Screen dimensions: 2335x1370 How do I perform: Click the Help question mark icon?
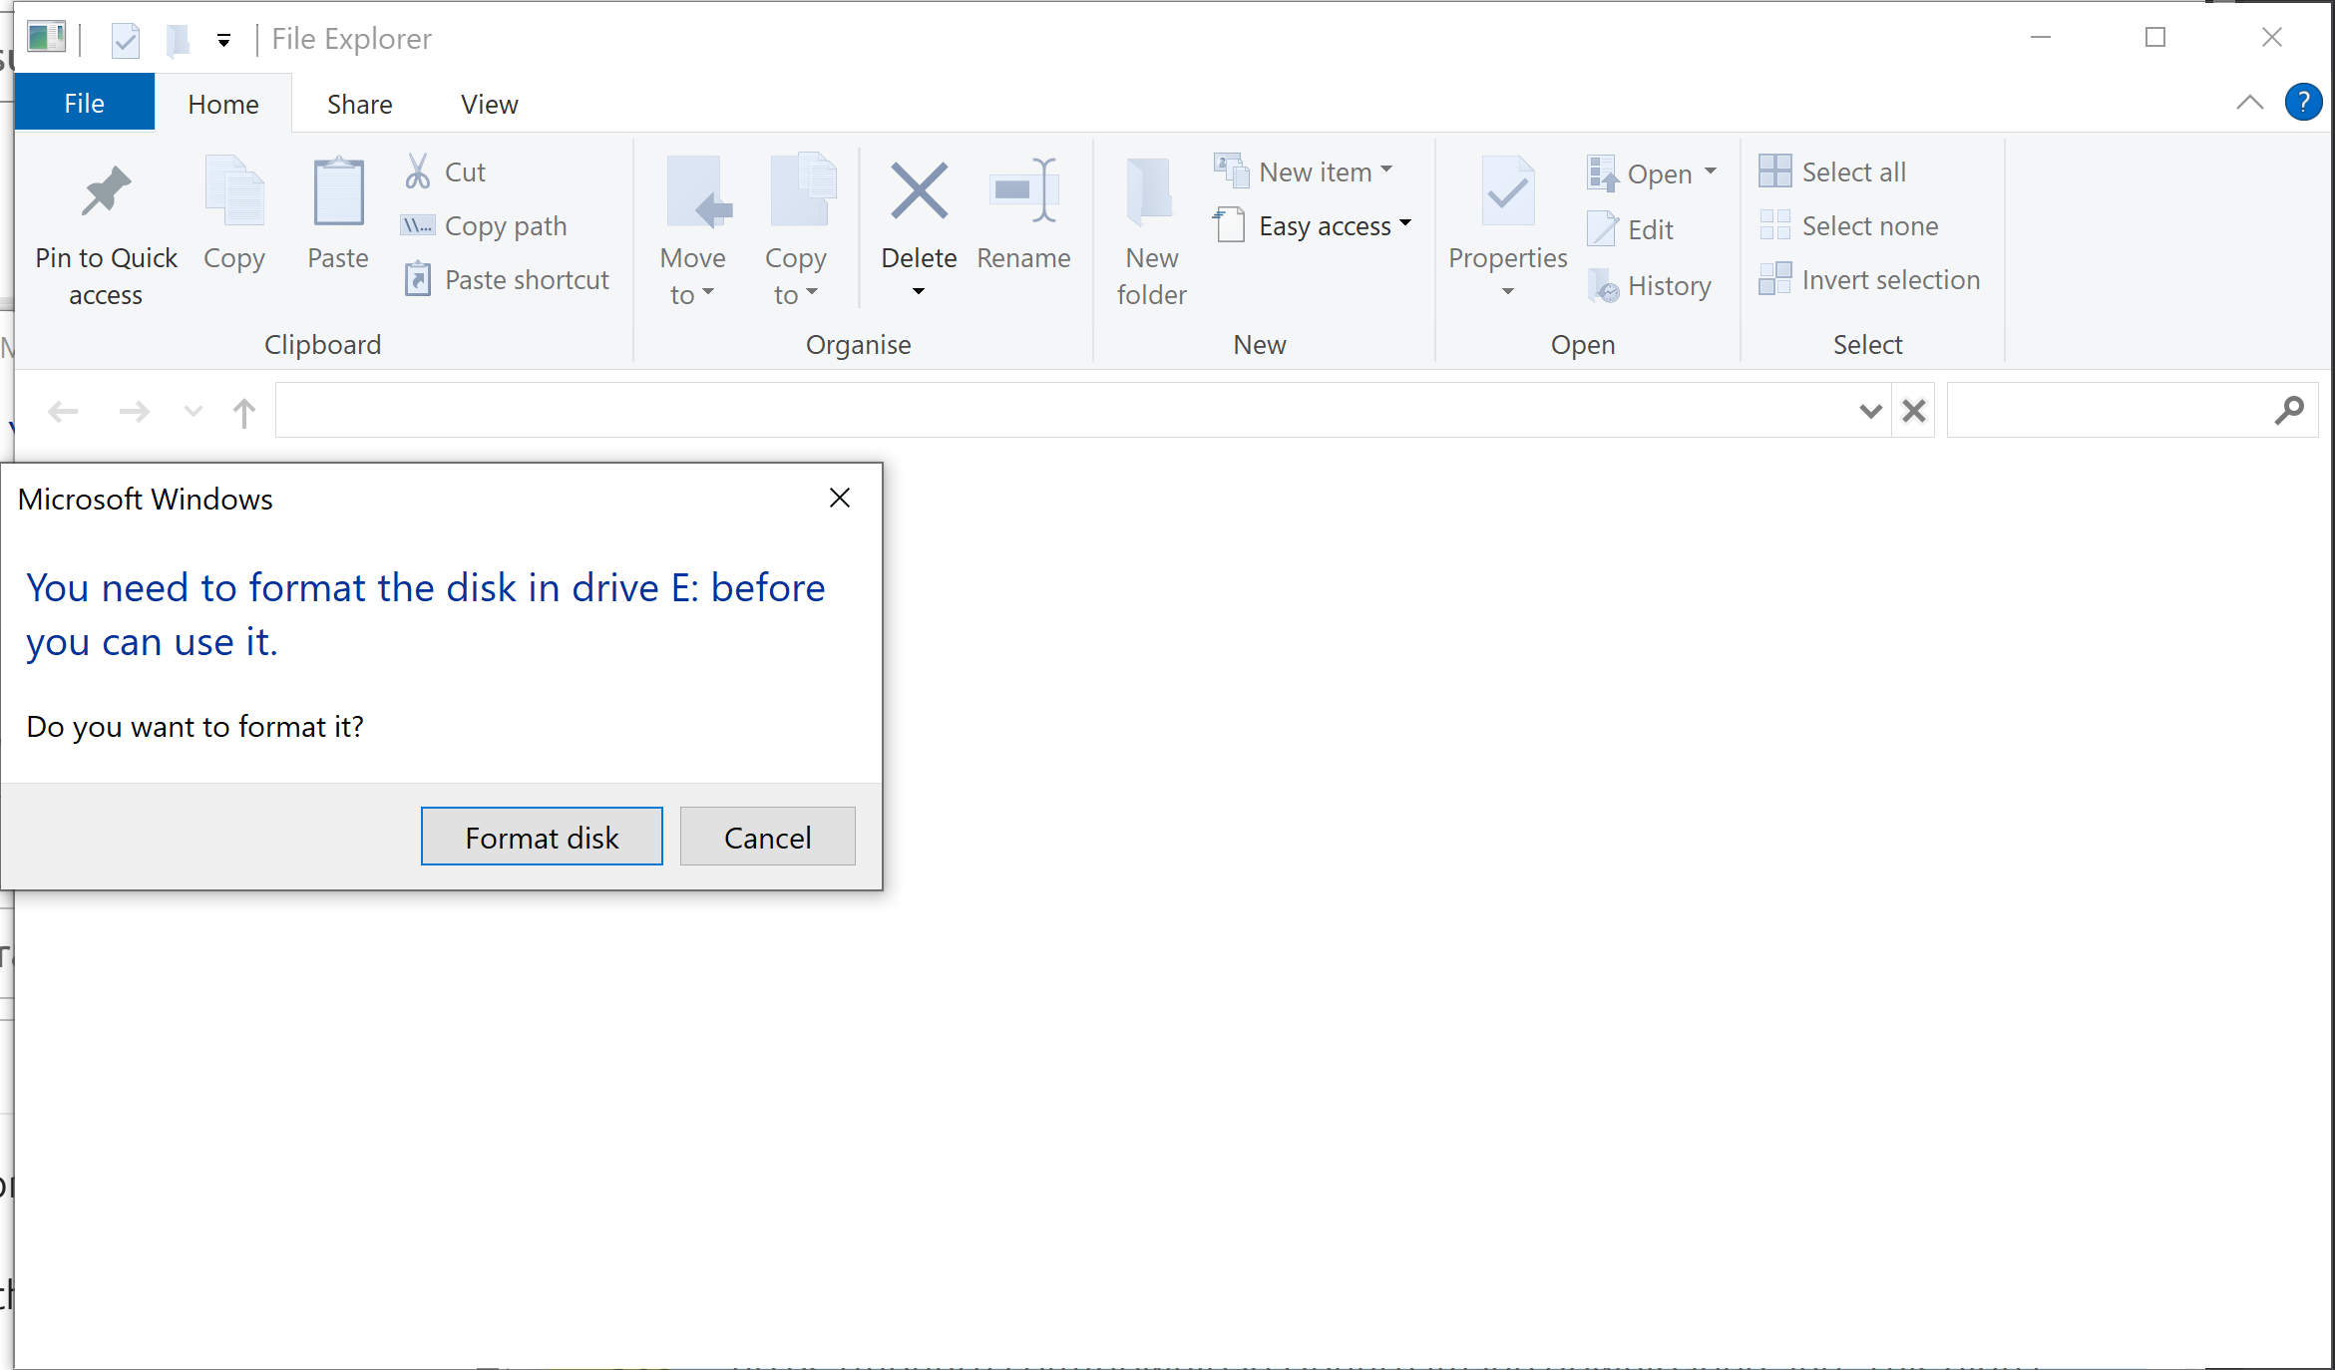point(2302,103)
